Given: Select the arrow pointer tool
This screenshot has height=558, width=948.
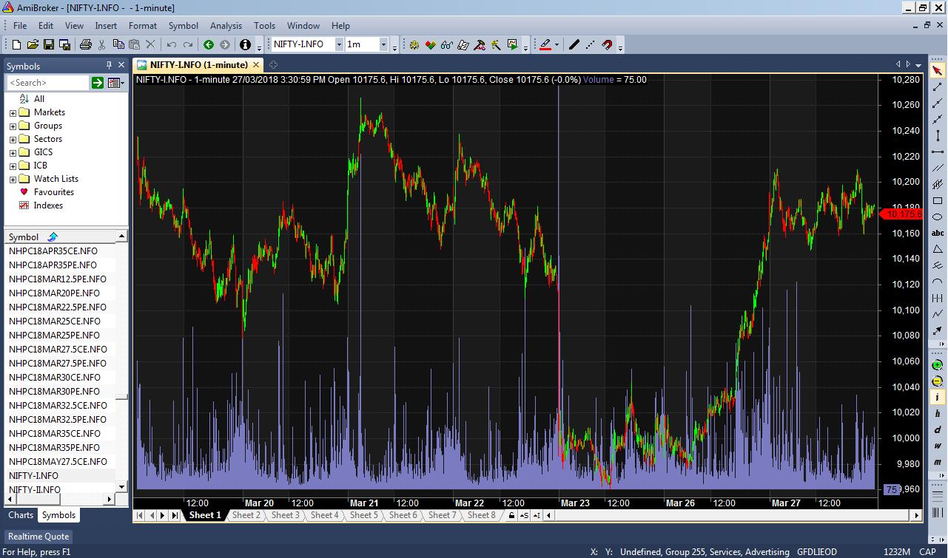Looking at the screenshot, I should coord(938,71).
